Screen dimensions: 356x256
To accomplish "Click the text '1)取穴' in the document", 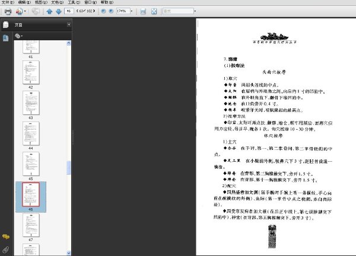I will click(x=230, y=78).
